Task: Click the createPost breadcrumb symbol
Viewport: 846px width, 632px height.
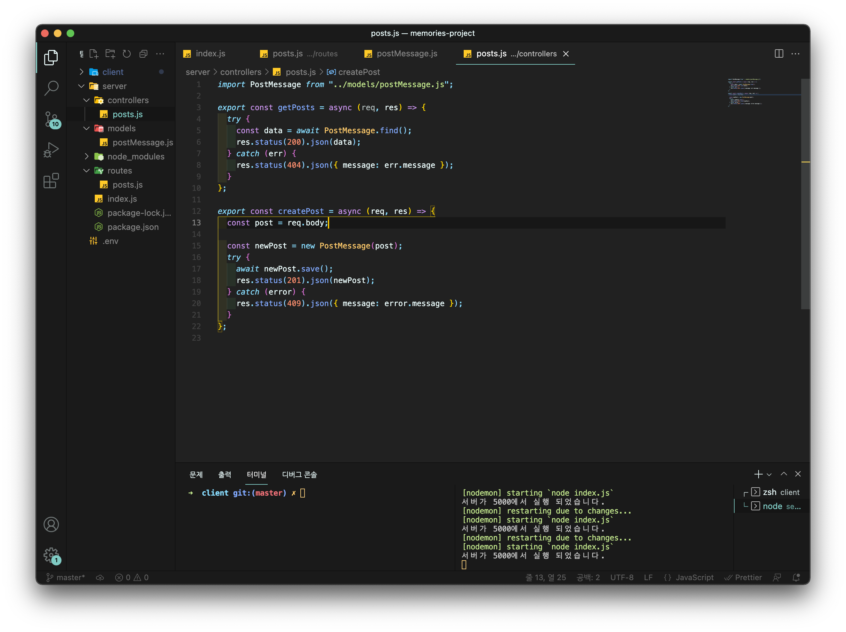Action: click(x=354, y=72)
